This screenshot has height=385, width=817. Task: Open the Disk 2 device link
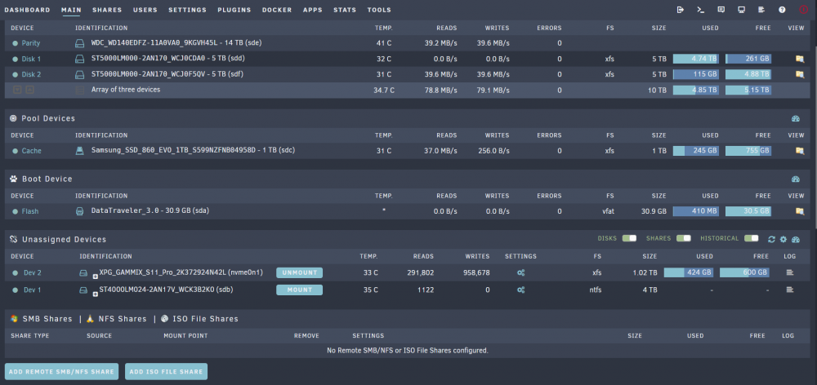(31, 74)
